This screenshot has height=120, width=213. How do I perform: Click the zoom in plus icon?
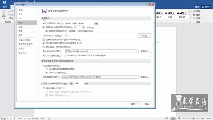point(203,119)
